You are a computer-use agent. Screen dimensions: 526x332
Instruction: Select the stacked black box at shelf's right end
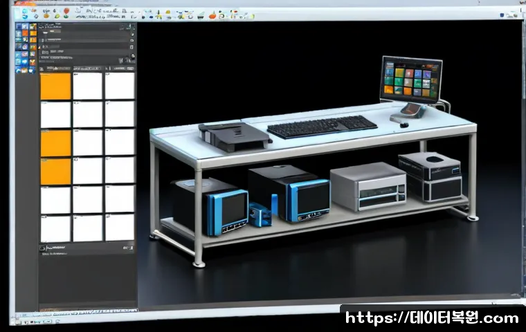[x=430, y=177]
